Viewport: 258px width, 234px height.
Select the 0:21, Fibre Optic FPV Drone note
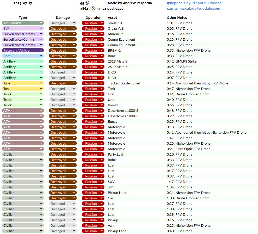coord(189,149)
